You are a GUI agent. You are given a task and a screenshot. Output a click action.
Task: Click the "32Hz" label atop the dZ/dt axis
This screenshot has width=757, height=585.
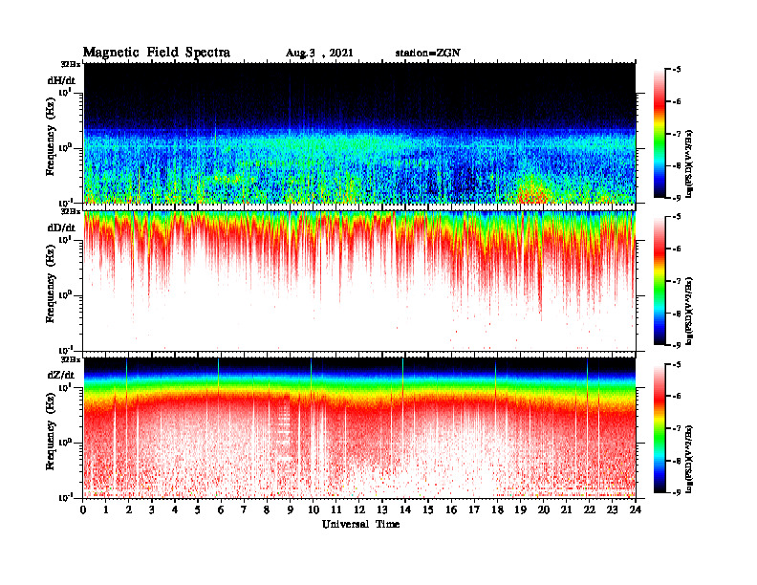tap(71, 359)
